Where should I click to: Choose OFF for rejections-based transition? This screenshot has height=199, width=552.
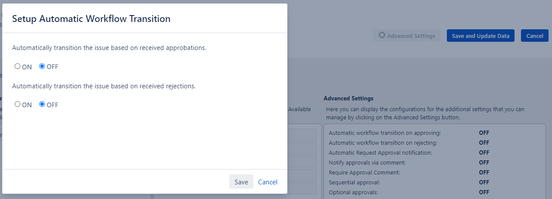tap(42, 104)
